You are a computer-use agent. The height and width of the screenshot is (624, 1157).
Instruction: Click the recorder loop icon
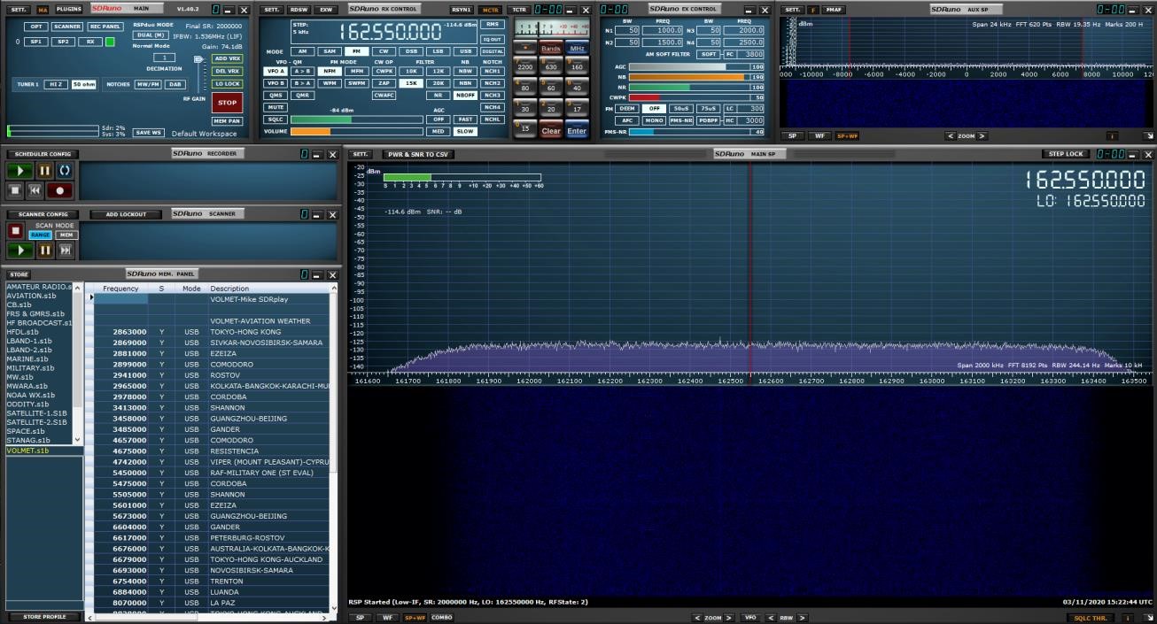(65, 170)
